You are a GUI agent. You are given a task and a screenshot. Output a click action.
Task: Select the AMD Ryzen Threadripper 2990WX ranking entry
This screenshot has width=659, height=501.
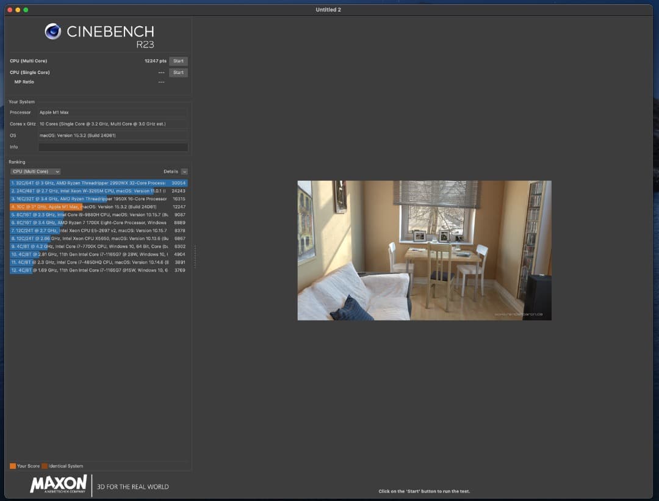coord(98,183)
